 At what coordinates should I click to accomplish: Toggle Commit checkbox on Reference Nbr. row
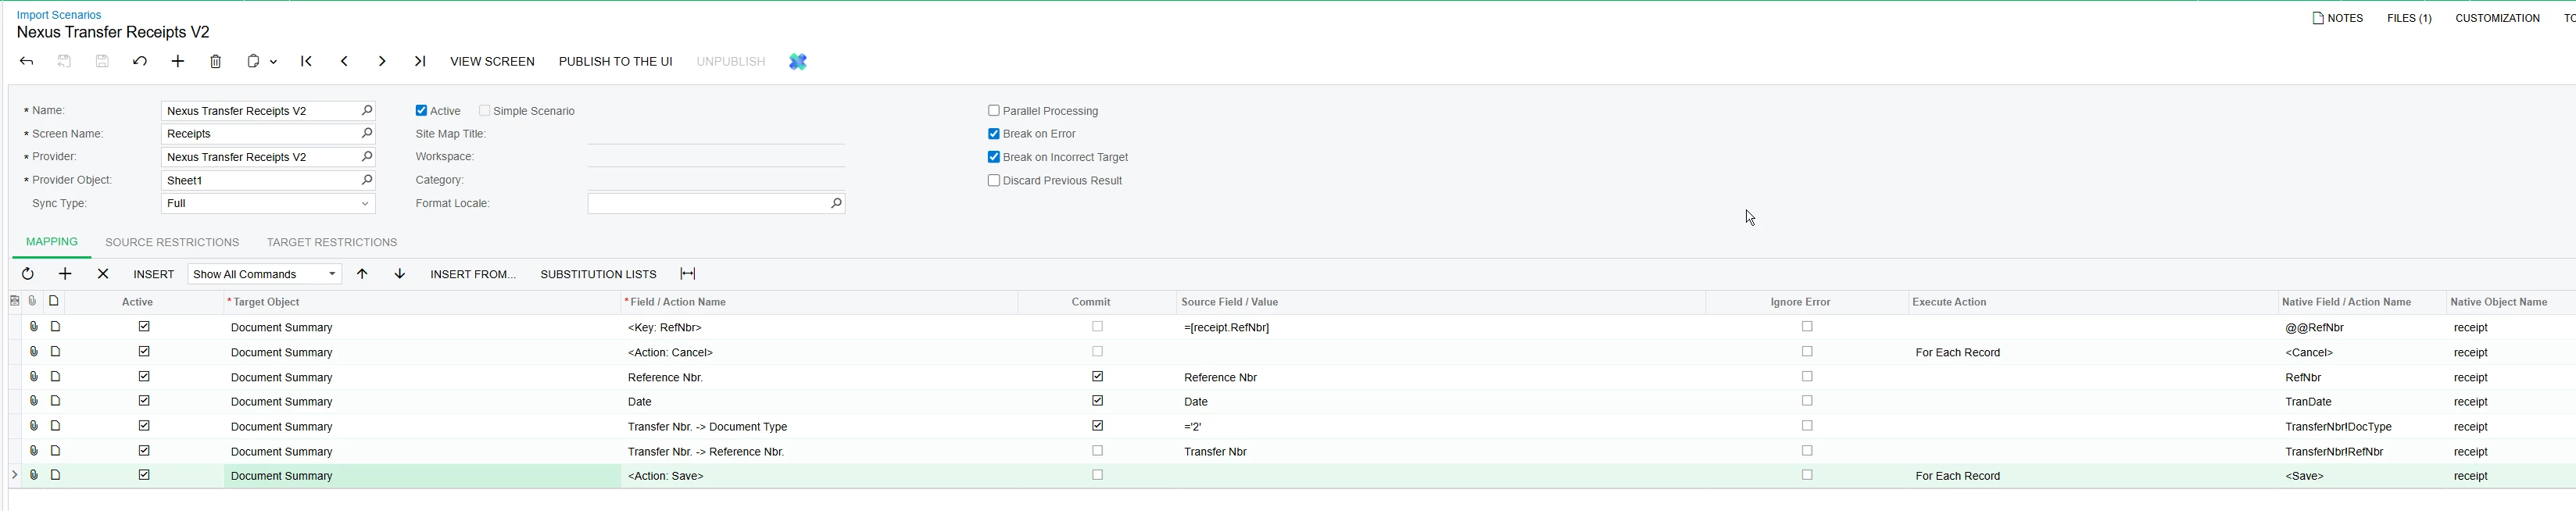pyautogui.click(x=1098, y=377)
